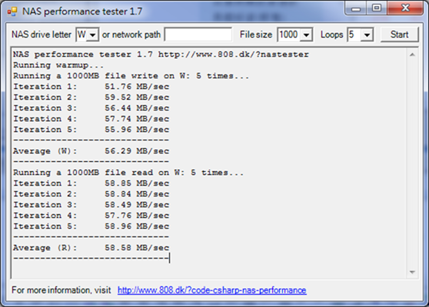Image resolution: width=429 pixels, height=307 pixels.
Task: Click the NAS performance tester app icon
Action: [x=12, y=12]
